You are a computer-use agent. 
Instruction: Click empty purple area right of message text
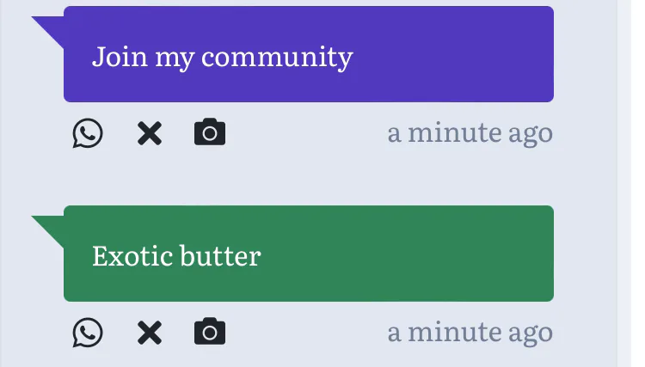click(x=456, y=56)
